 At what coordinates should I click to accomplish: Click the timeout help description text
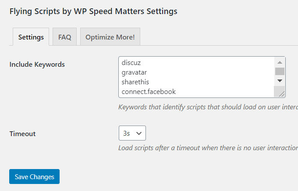point(208,148)
